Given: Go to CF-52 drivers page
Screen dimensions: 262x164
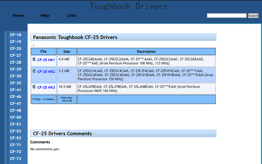Looking at the screenshot, I should point(16,131).
